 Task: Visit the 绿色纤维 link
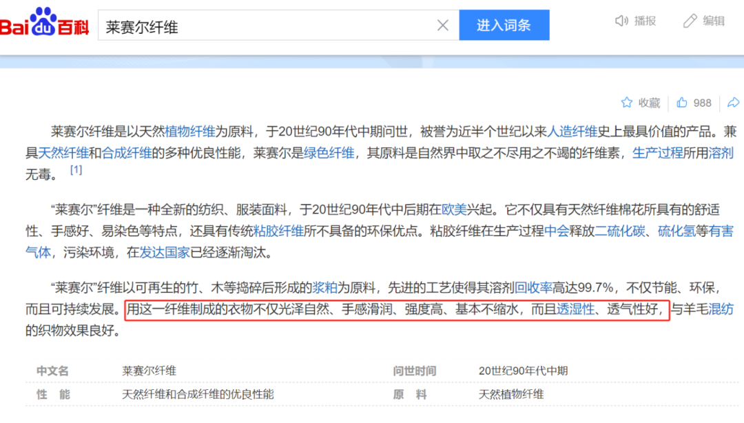click(329, 153)
